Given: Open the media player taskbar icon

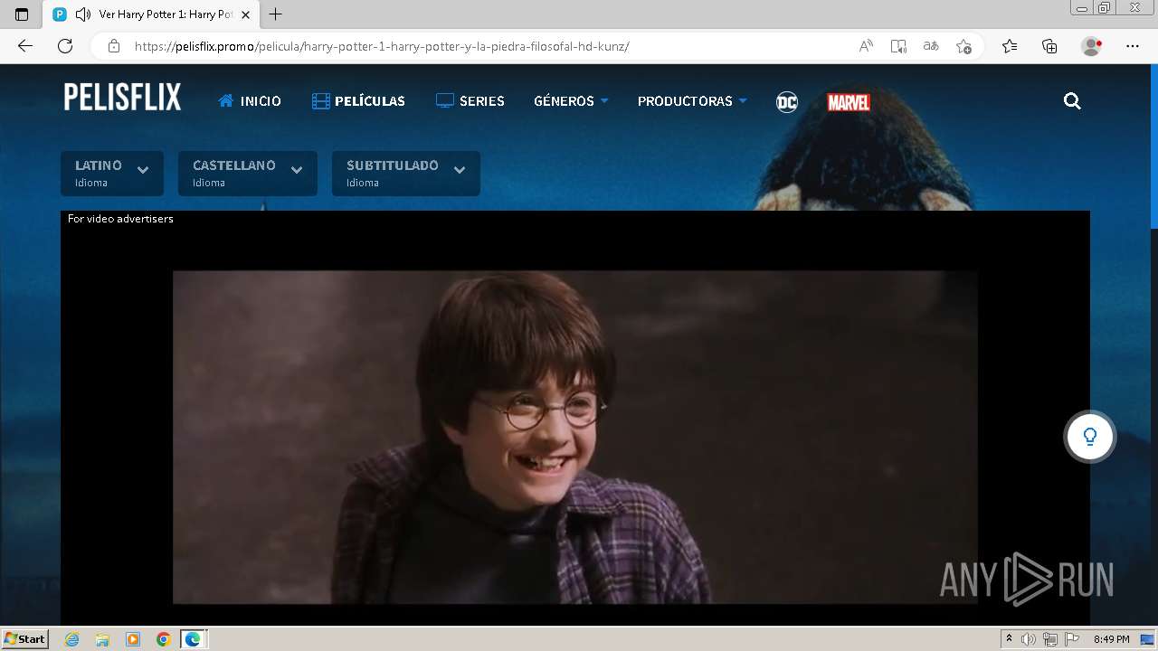Looking at the screenshot, I should (133, 639).
